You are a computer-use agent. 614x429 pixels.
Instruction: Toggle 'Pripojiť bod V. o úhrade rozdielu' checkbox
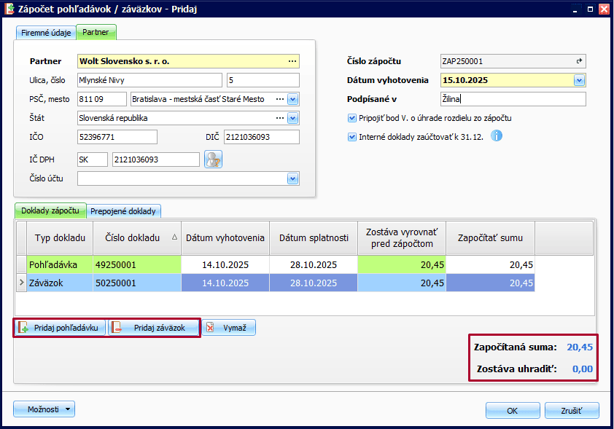353,117
